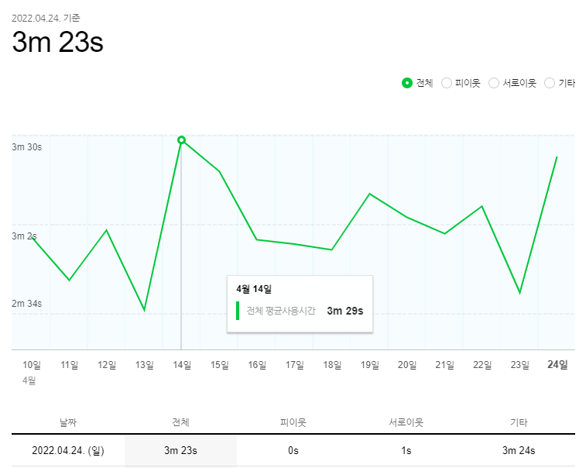The width and height of the screenshot is (586, 468).
Task: Click the 피이웃 table column header
Action: (293, 422)
